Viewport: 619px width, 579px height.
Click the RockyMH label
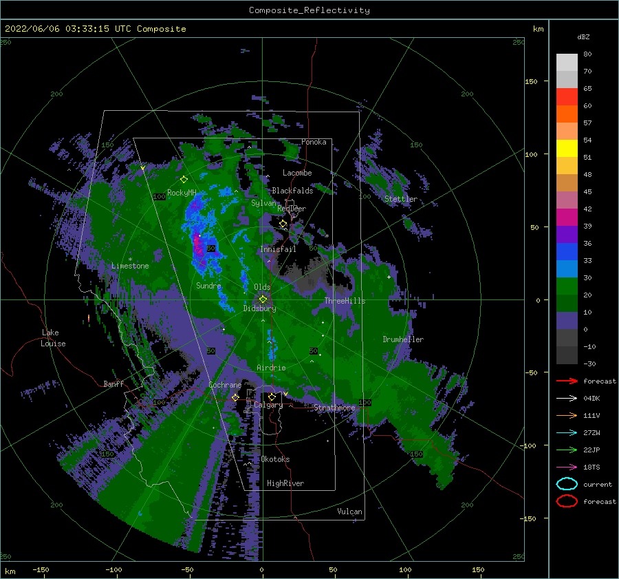(182, 193)
